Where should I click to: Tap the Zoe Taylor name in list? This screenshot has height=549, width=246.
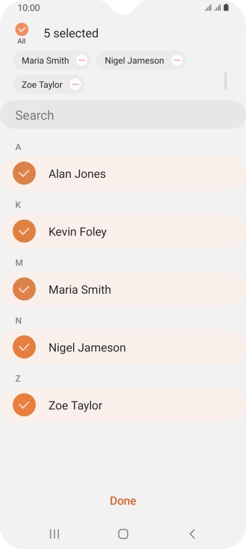[x=75, y=405]
